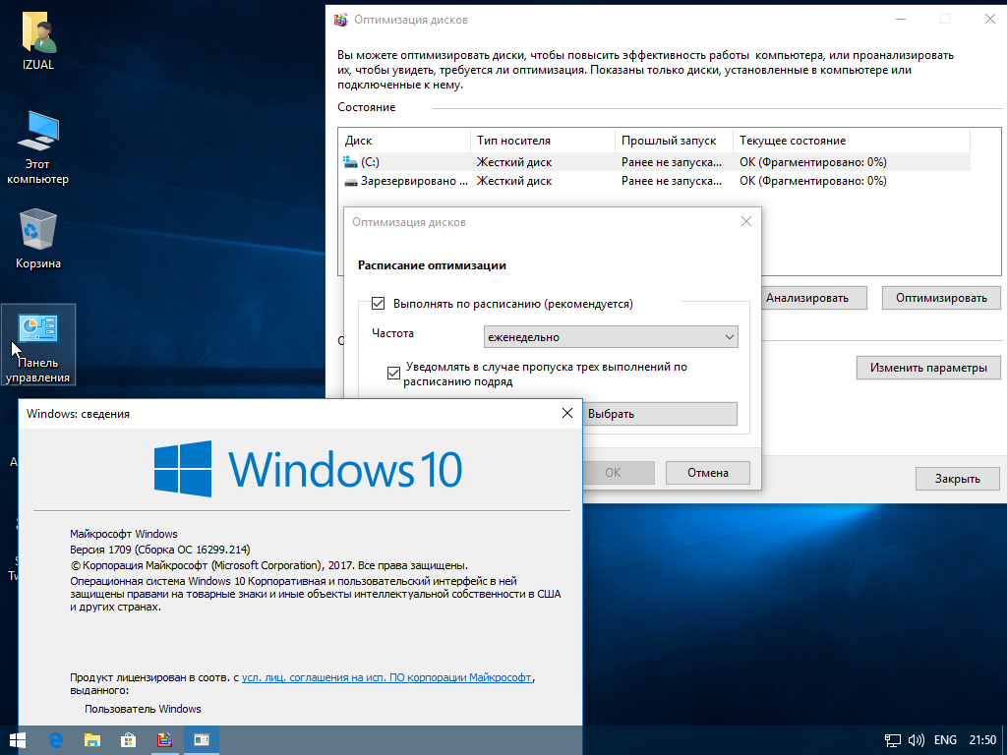Launch Microsoft Edge from the taskbar
This screenshot has height=755, width=1007.
(x=56, y=740)
